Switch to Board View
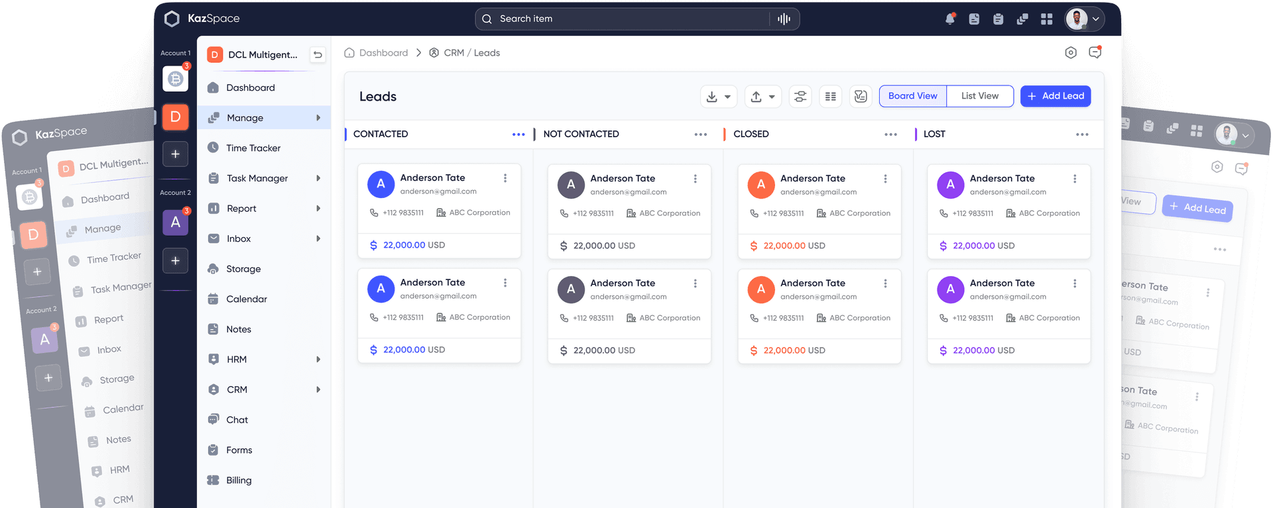 913,96
